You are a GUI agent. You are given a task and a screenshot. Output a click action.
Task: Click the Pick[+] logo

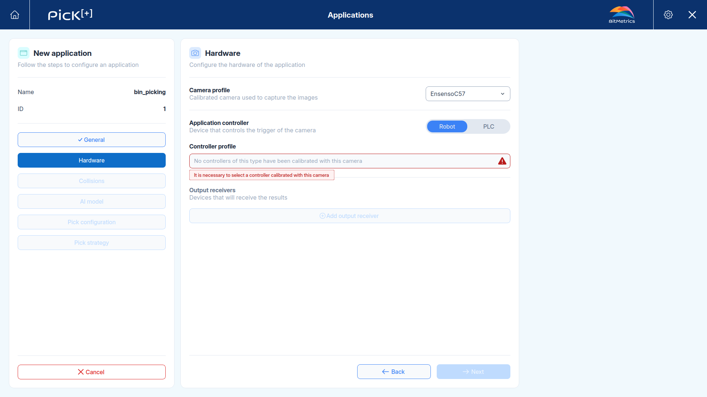tap(70, 15)
